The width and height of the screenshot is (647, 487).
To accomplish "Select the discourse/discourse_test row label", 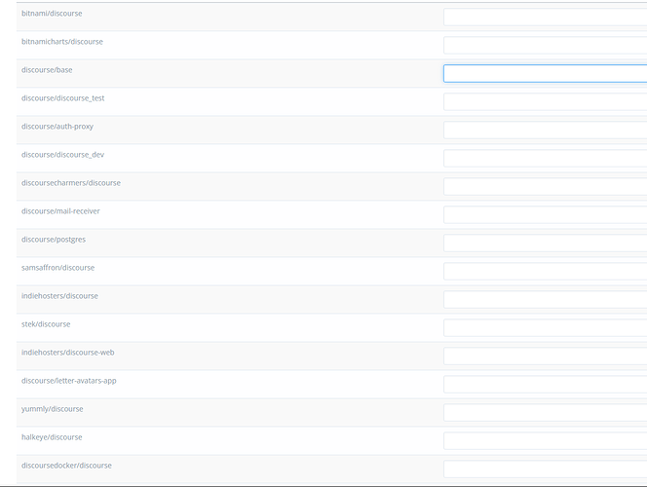I will coord(62,98).
